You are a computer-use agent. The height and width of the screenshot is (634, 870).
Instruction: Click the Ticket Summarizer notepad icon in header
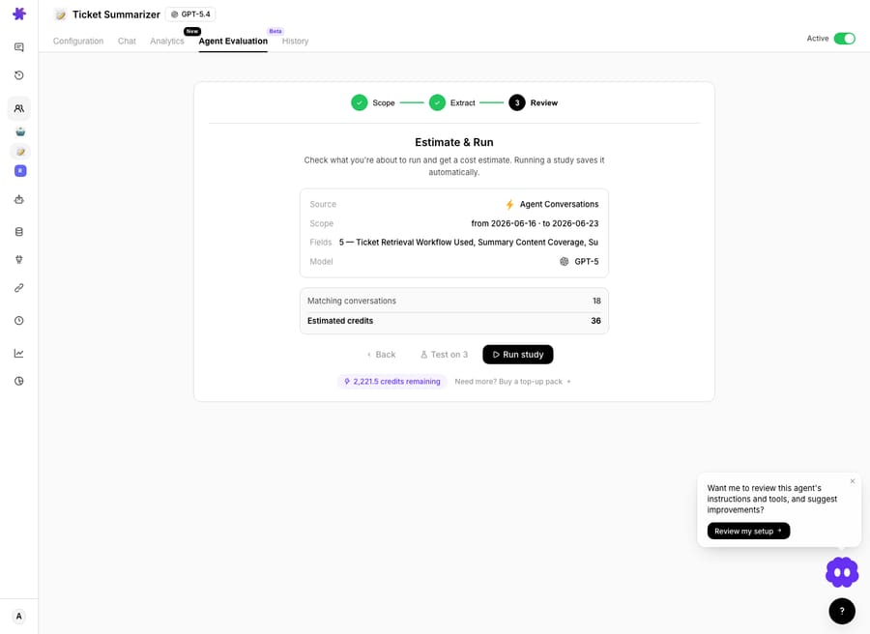coord(61,14)
